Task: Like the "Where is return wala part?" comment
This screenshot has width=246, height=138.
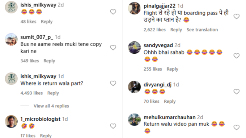Action: 113,83
